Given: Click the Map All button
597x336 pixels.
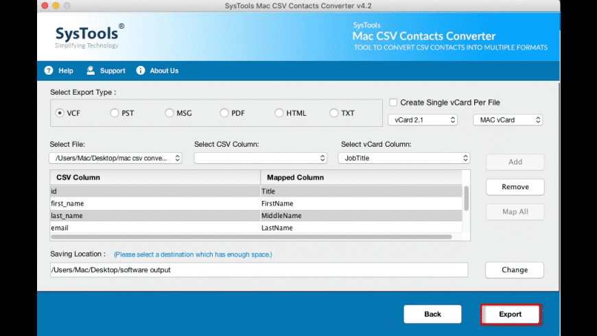Looking at the screenshot, I should pyautogui.click(x=515, y=212).
